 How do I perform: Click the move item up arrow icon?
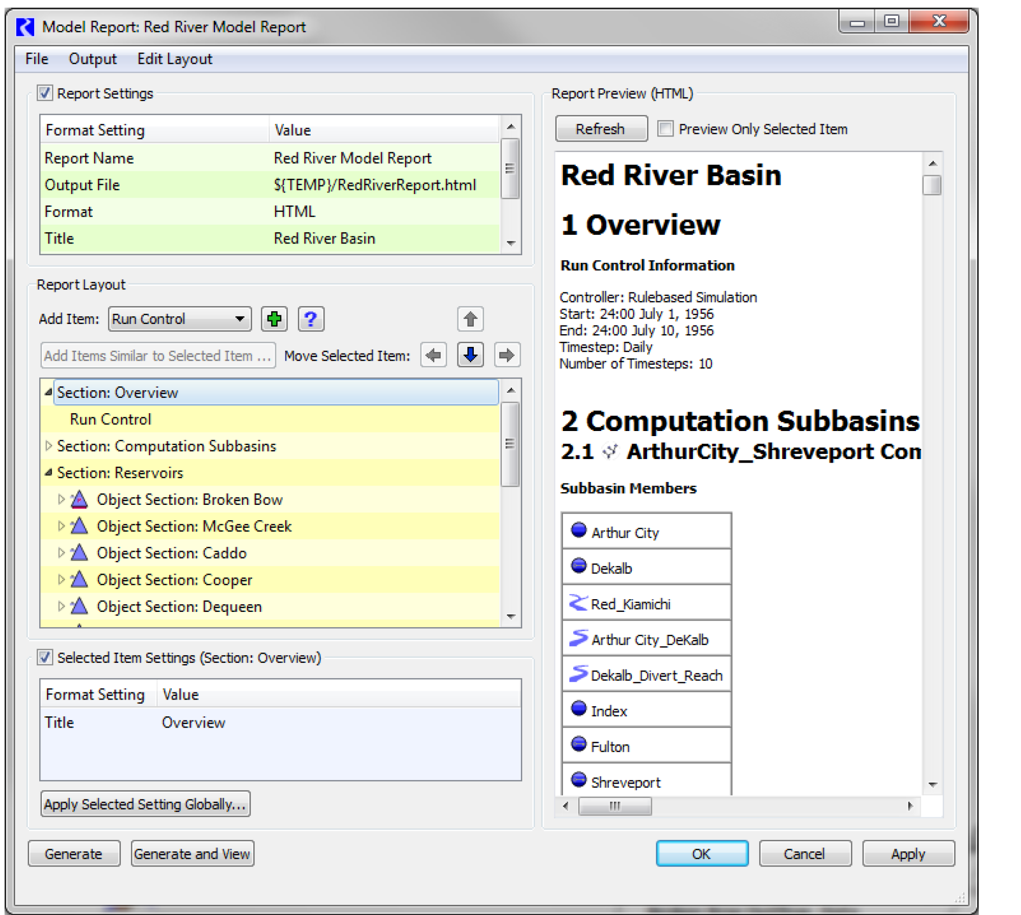click(x=470, y=319)
